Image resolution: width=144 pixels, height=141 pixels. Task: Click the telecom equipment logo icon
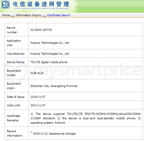[x=6, y=5]
